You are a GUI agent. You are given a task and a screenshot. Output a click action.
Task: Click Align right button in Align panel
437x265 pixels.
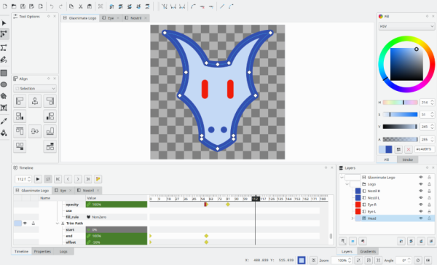click(50, 101)
